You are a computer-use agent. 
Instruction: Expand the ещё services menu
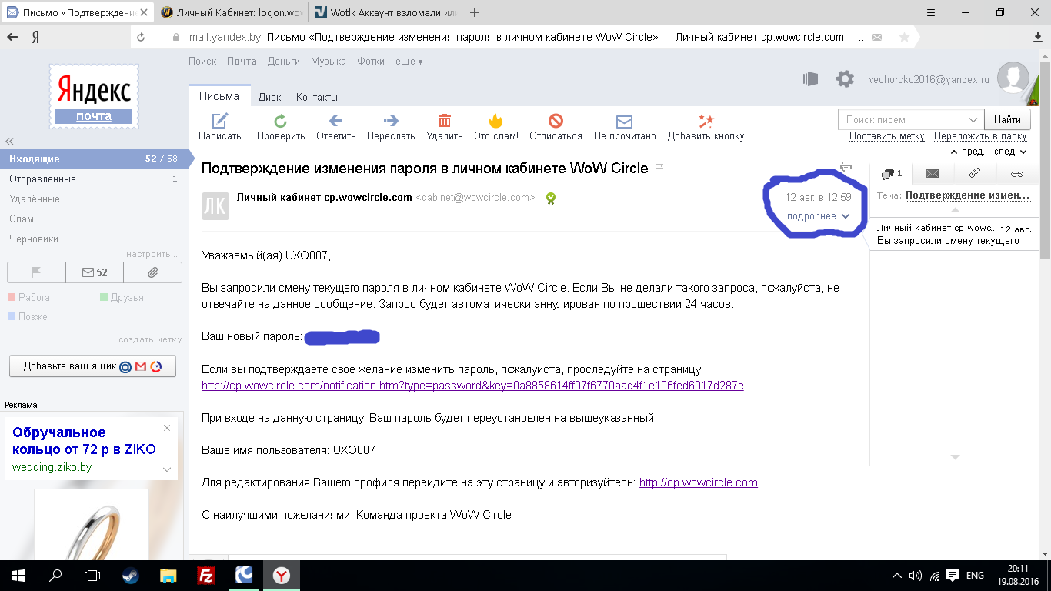pyautogui.click(x=409, y=62)
